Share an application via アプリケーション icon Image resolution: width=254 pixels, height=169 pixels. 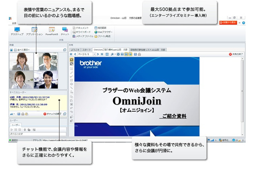35,31
